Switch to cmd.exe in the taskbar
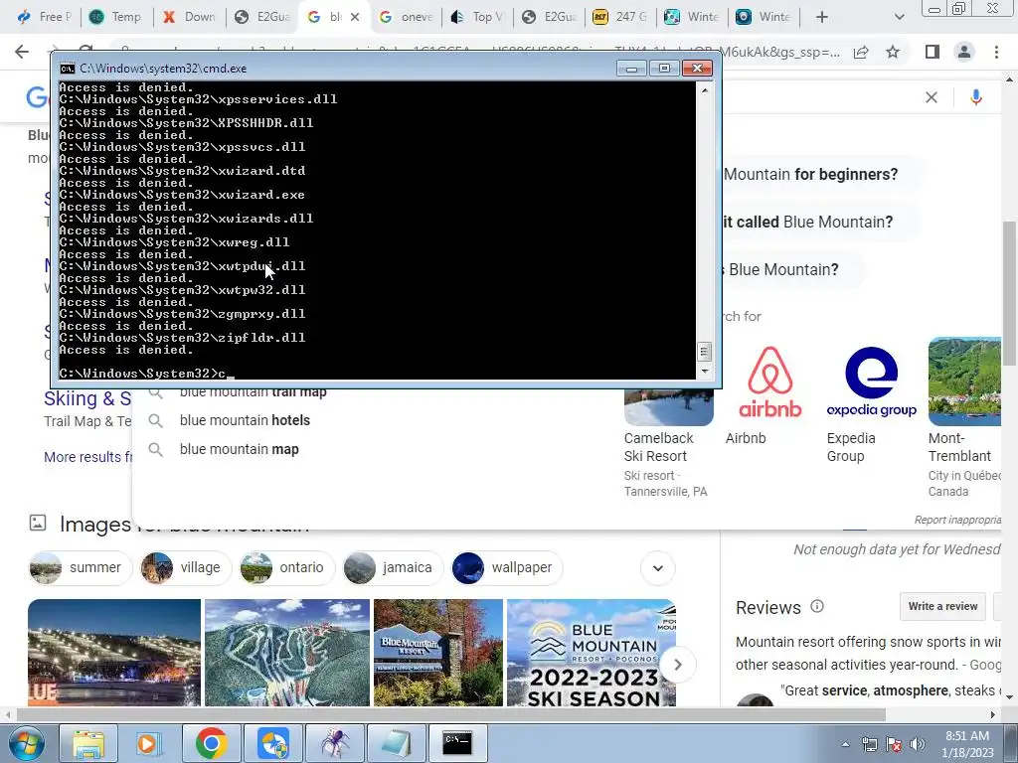 click(x=457, y=743)
